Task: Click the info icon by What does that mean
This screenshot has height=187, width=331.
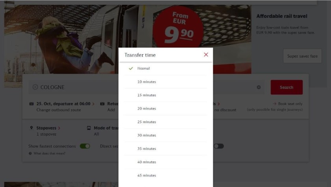Action: click(x=30, y=153)
